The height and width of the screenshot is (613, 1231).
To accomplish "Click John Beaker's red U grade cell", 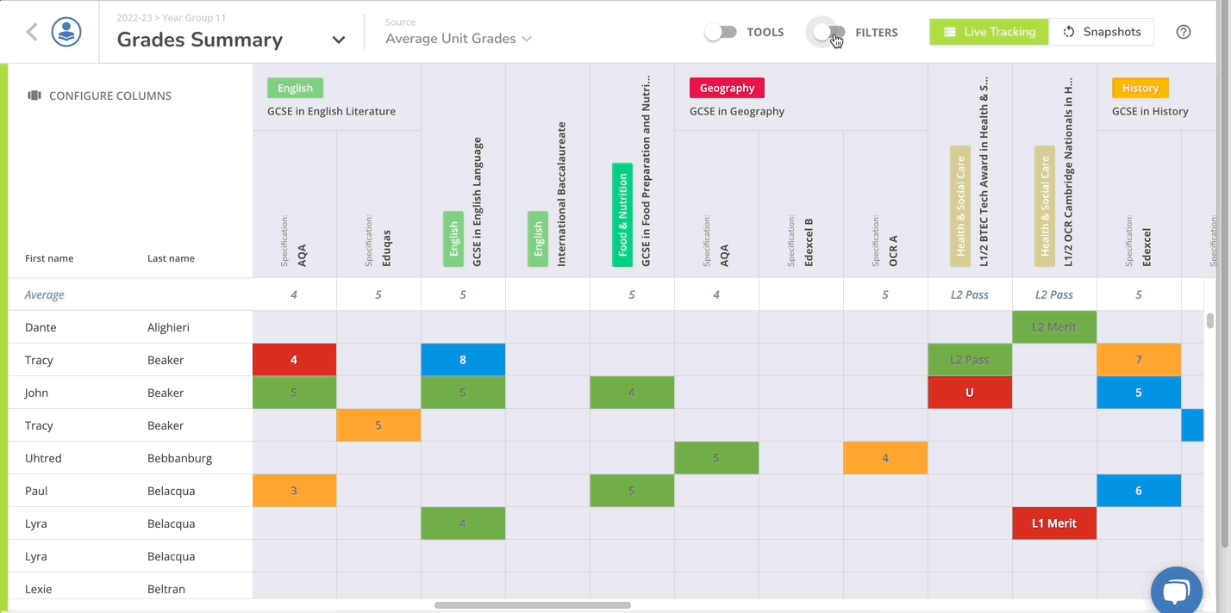I will pyautogui.click(x=970, y=393).
